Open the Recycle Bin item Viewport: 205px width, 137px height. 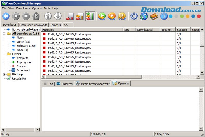pyautogui.click(x=19, y=78)
